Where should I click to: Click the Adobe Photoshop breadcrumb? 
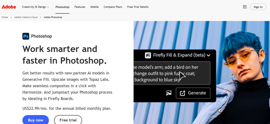coord(53,17)
